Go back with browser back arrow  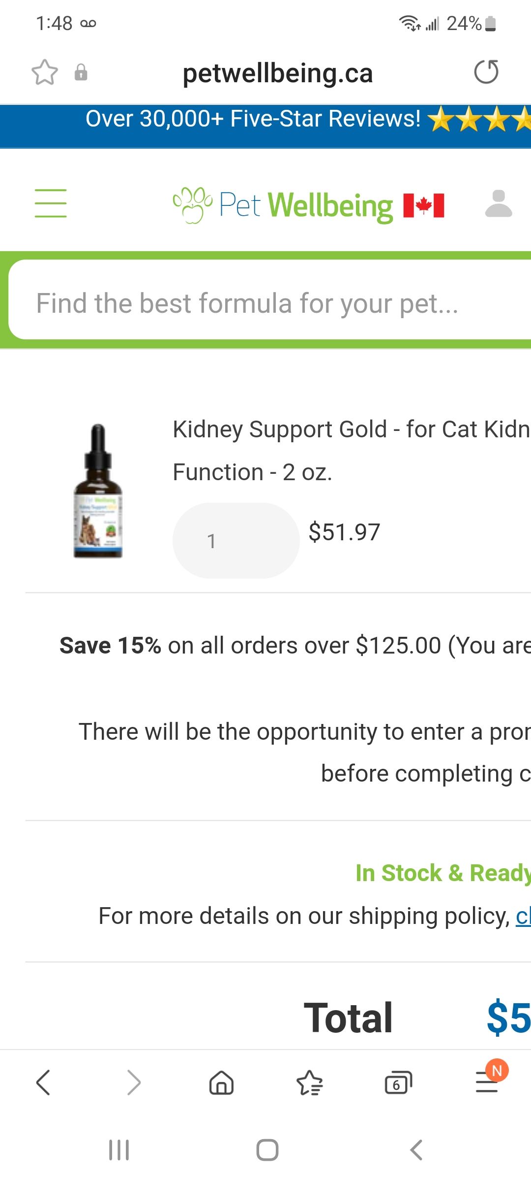tap(43, 1083)
